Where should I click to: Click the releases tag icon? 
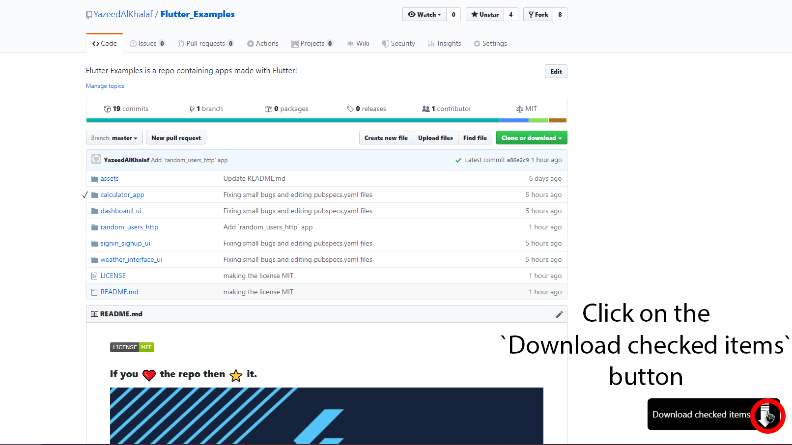click(x=350, y=109)
